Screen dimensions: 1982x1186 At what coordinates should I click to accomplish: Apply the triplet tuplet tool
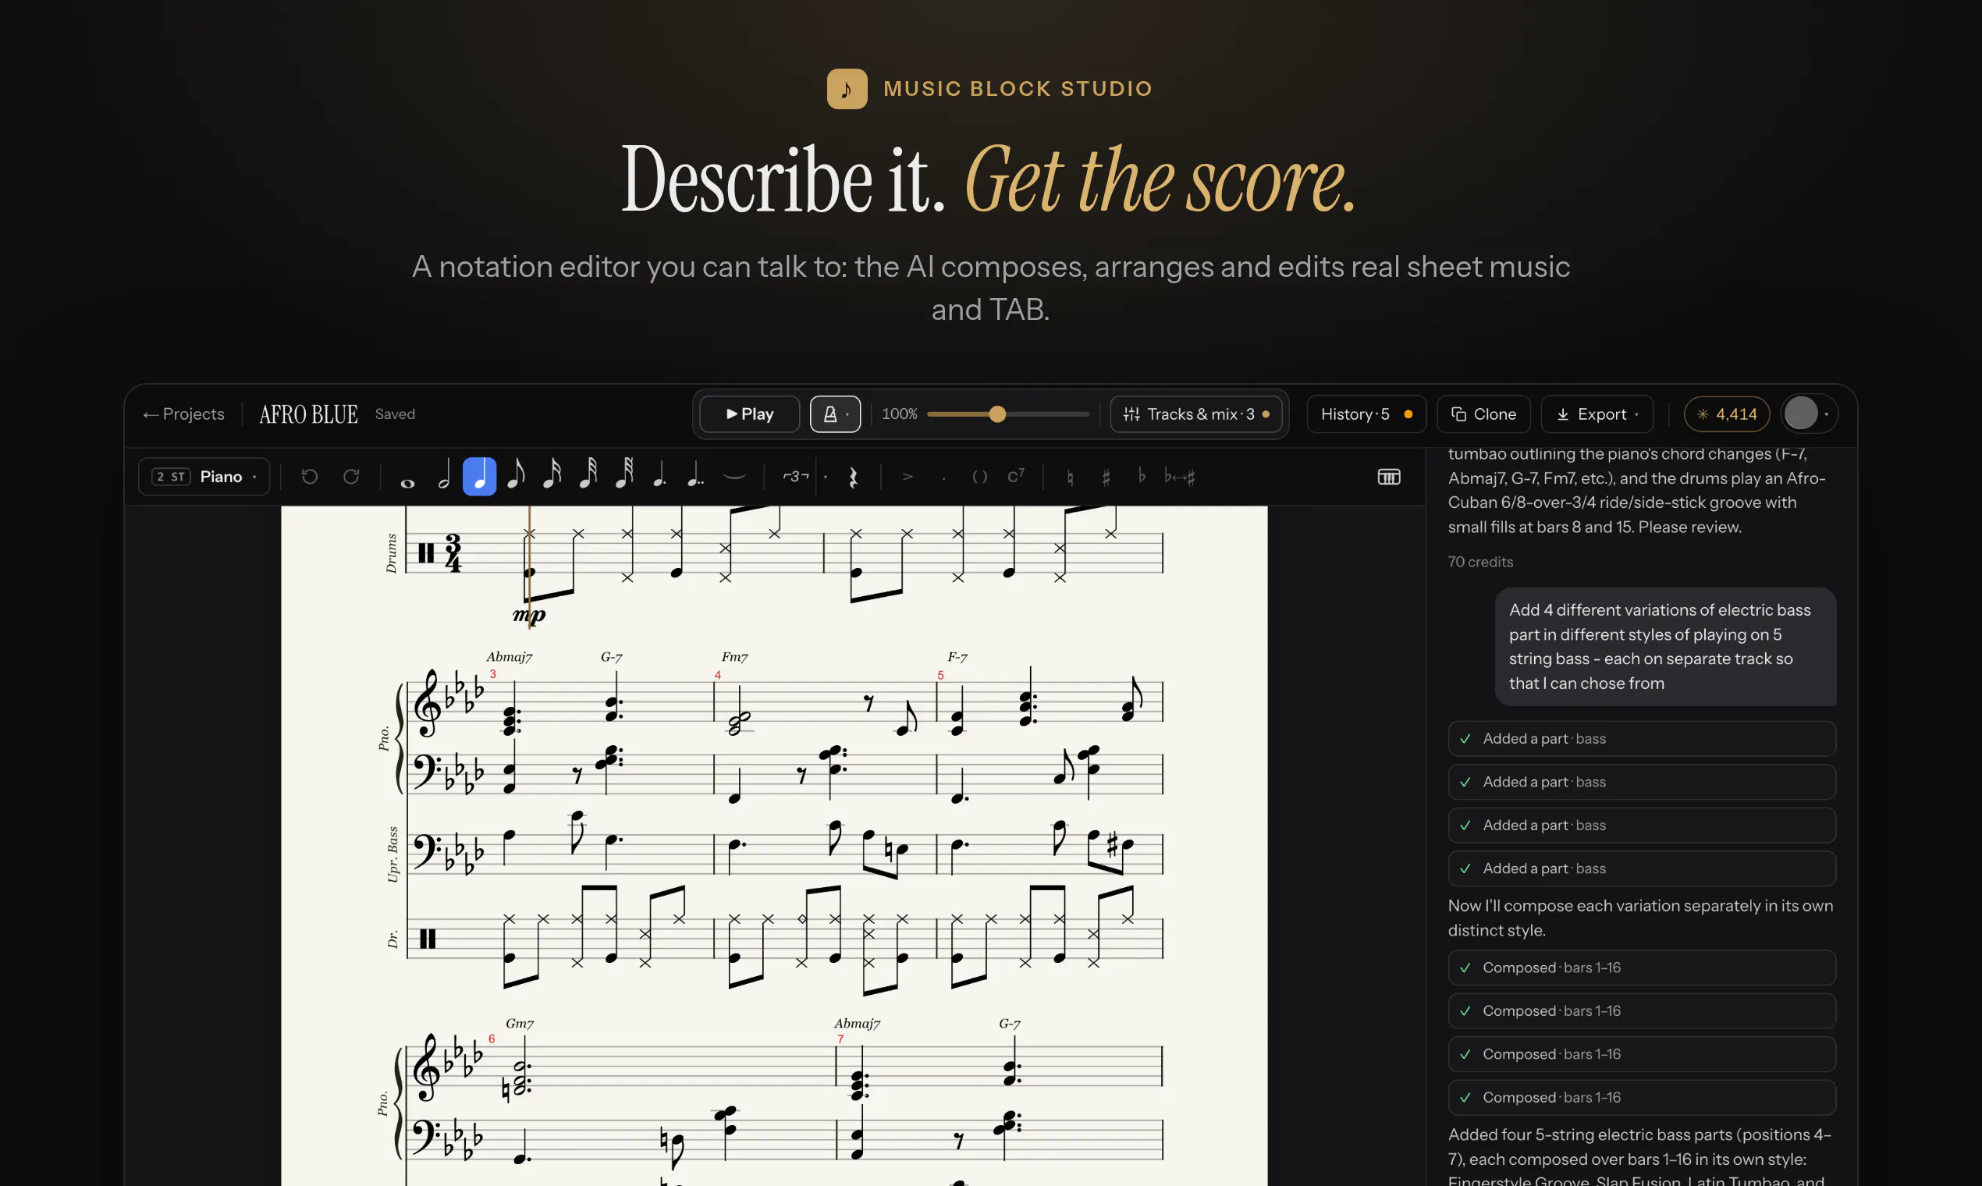click(795, 477)
